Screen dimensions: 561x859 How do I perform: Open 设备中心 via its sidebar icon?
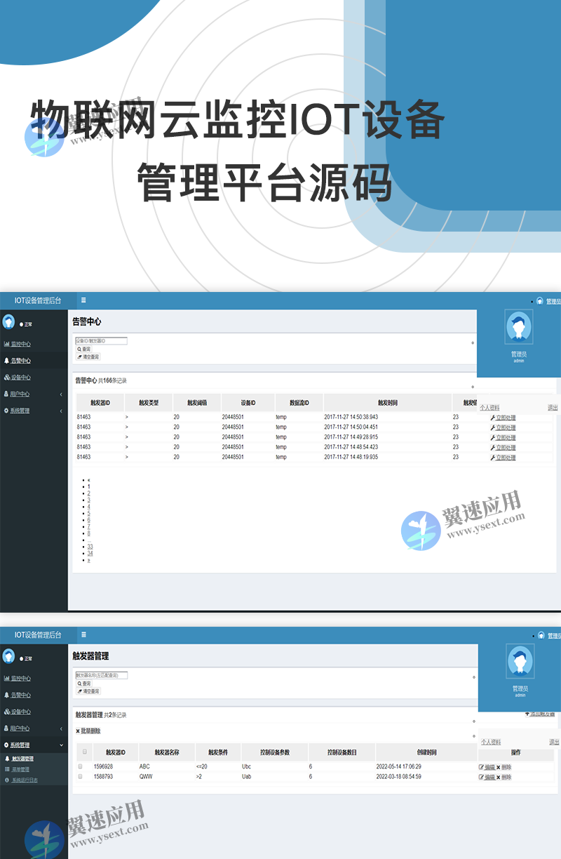coord(6,378)
